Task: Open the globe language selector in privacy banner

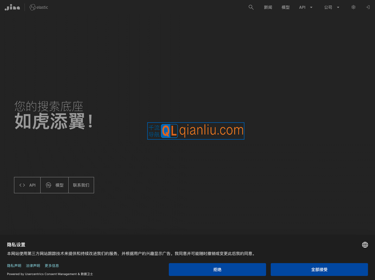Action: click(x=365, y=244)
